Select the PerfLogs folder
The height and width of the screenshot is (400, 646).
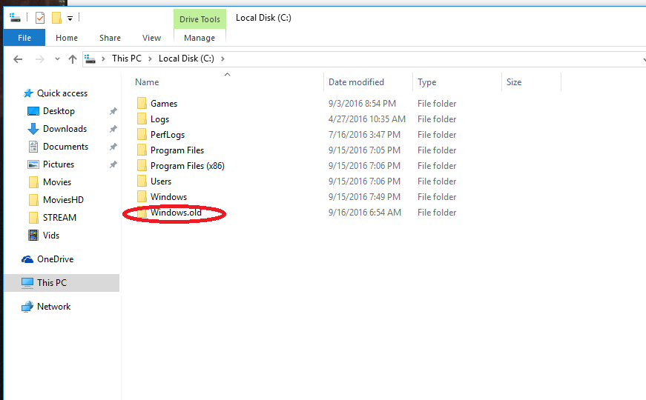pos(168,135)
